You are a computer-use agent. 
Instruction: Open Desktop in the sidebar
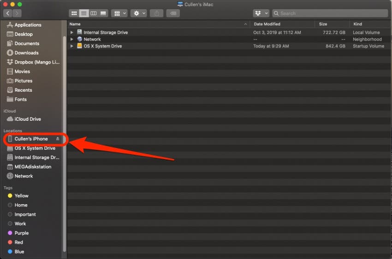pos(24,34)
